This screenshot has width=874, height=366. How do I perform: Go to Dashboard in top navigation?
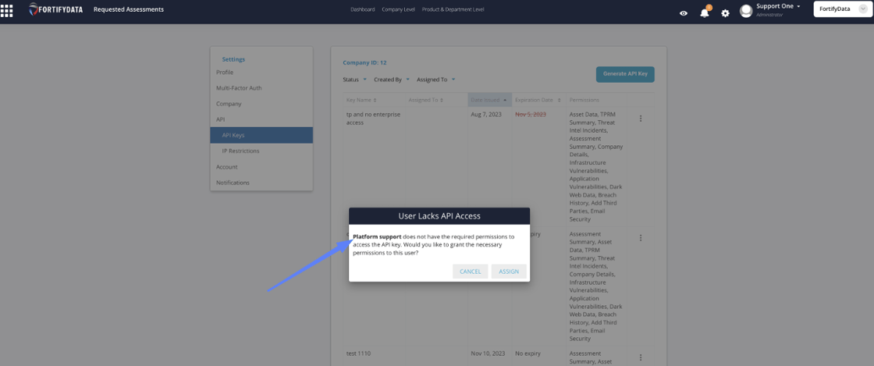point(363,9)
